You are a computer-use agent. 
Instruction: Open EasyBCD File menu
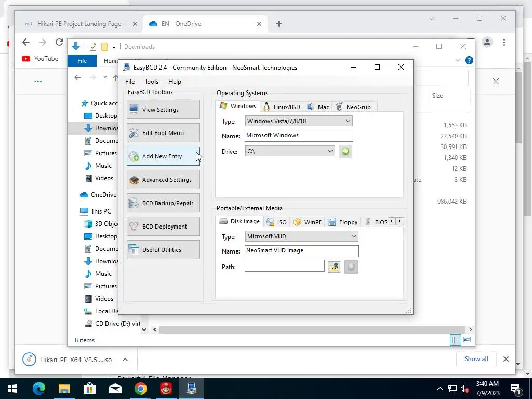(x=129, y=82)
